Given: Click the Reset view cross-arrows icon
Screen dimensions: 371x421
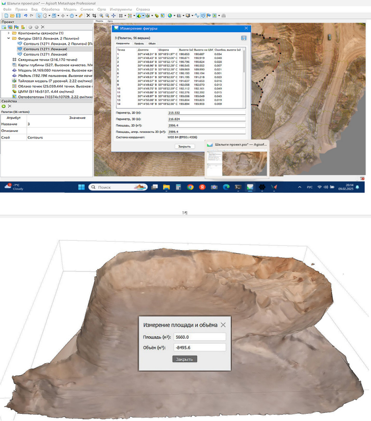Looking at the screenshot, I should [113, 15].
